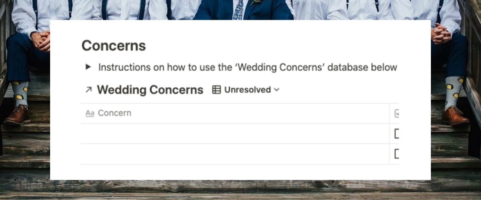Viewport: 481px width, 200px height.
Task: Open the Wedding Concerns database link
Action: click(x=150, y=90)
